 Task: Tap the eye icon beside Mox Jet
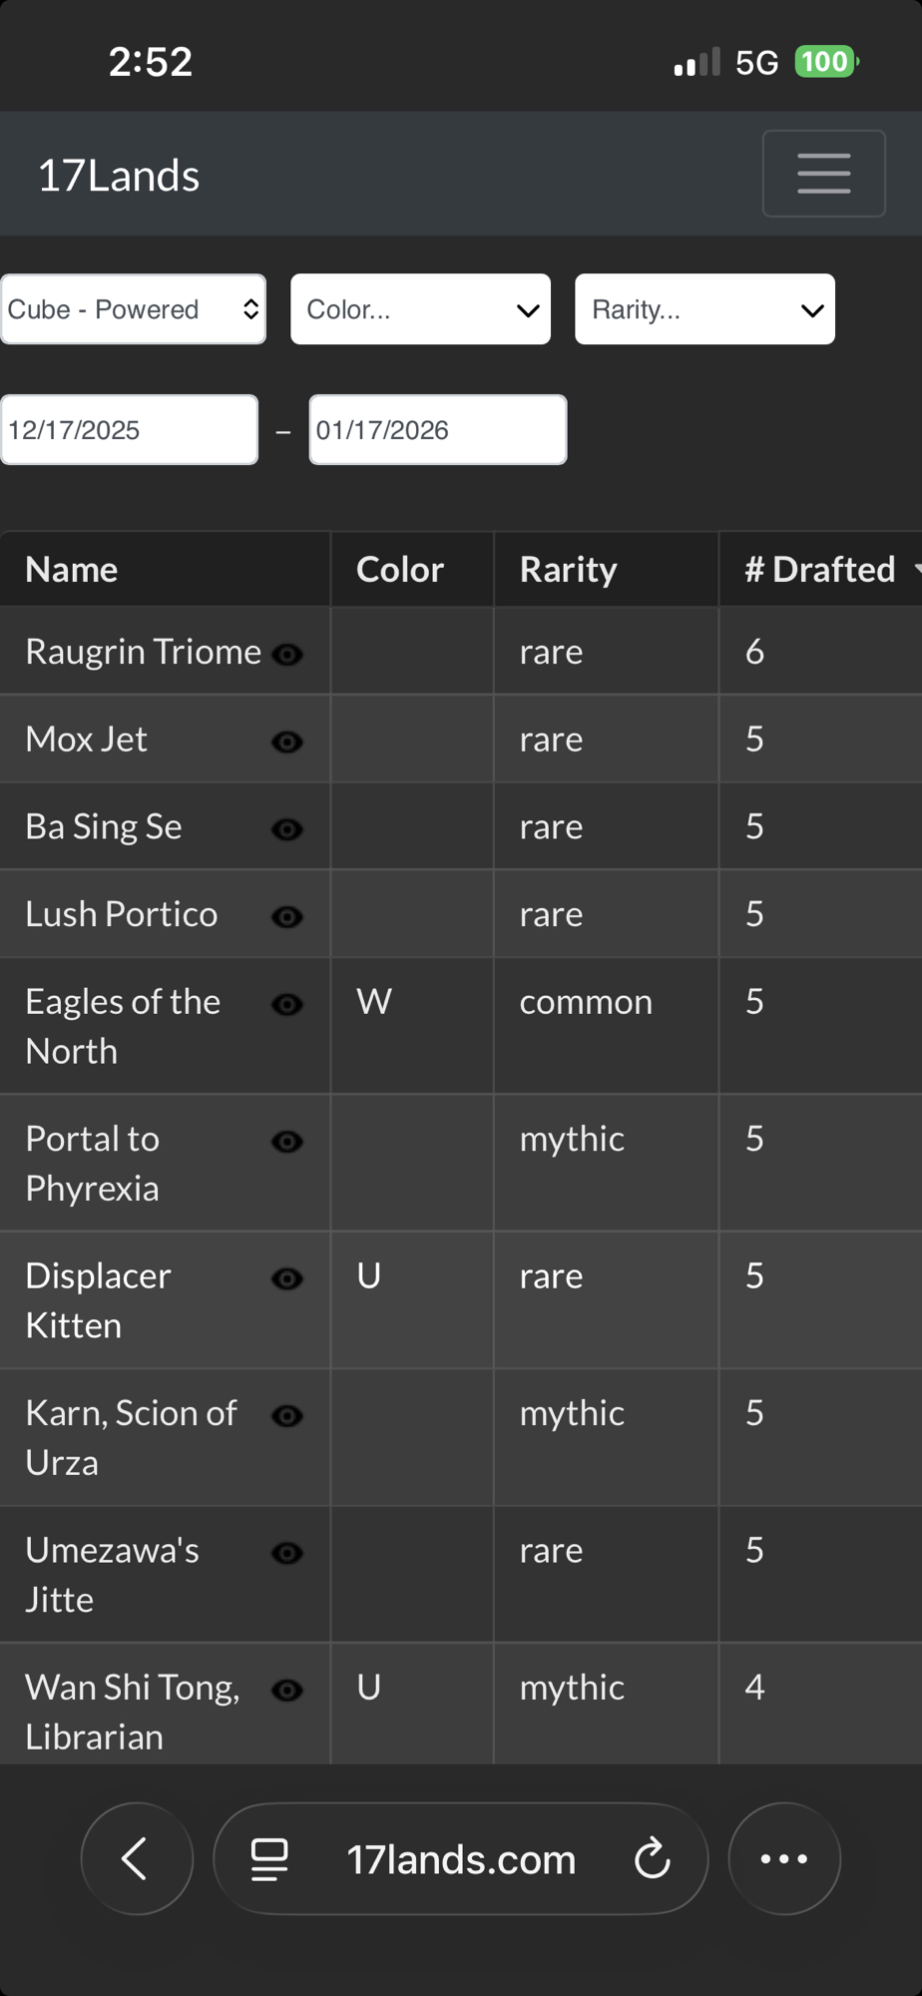287,742
